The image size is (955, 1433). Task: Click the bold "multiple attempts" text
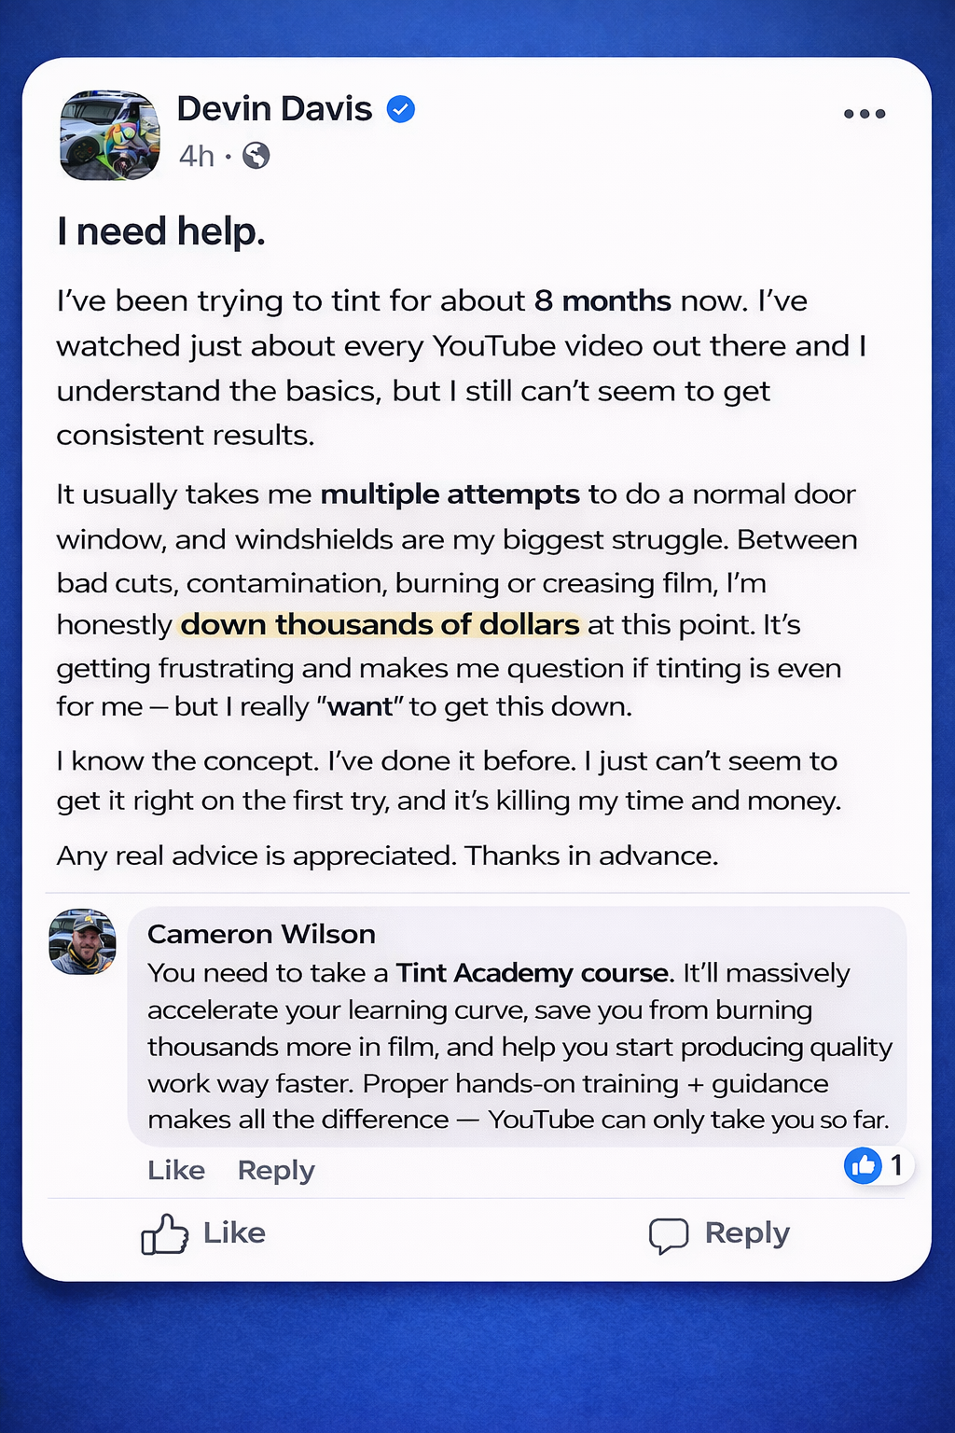coord(450,494)
